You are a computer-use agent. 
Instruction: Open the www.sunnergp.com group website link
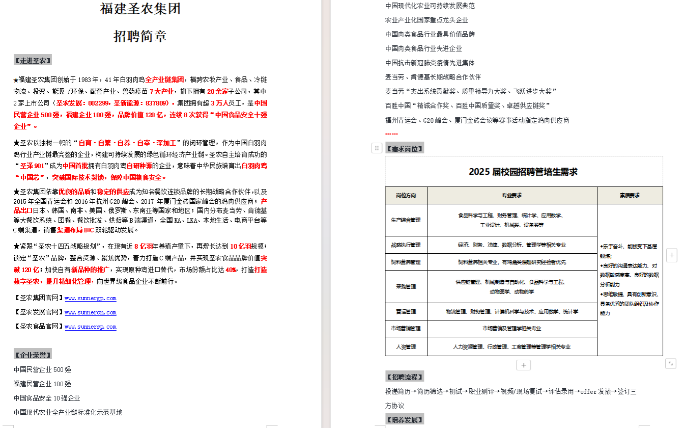point(91,298)
